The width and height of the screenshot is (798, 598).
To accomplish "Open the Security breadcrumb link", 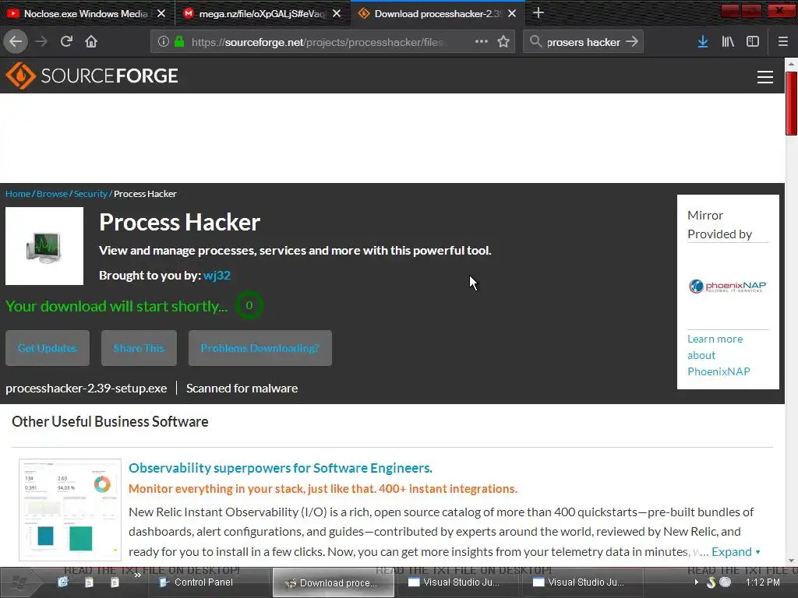I will click(90, 194).
